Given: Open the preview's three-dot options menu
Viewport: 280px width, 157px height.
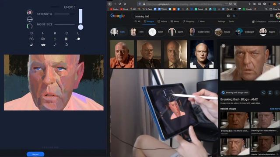Looking at the screenshot, I should (277, 92).
